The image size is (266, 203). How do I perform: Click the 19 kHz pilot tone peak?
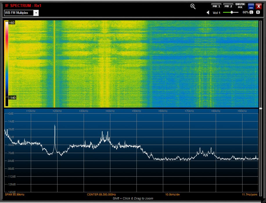(x=55, y=126)
